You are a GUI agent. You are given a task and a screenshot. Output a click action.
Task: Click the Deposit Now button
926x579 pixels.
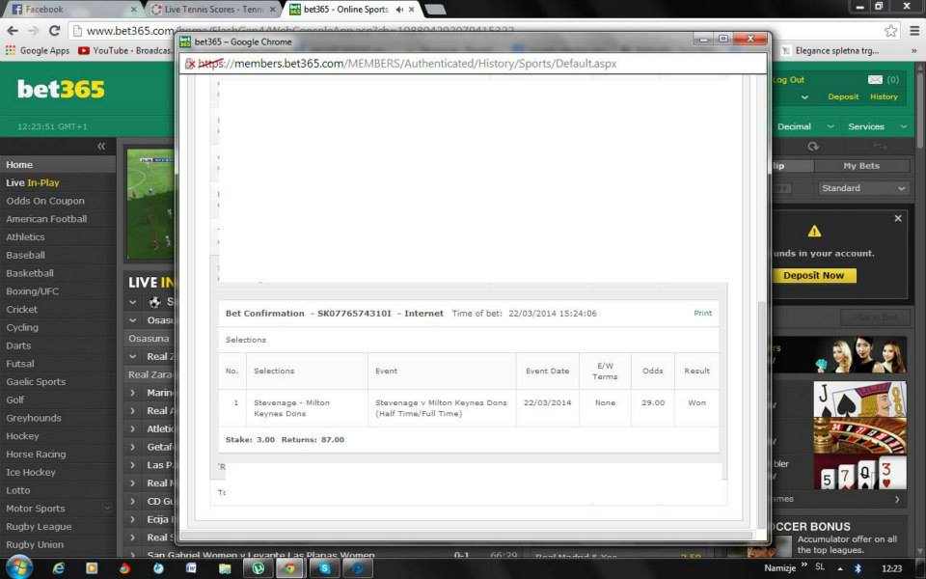pos(814,275)
